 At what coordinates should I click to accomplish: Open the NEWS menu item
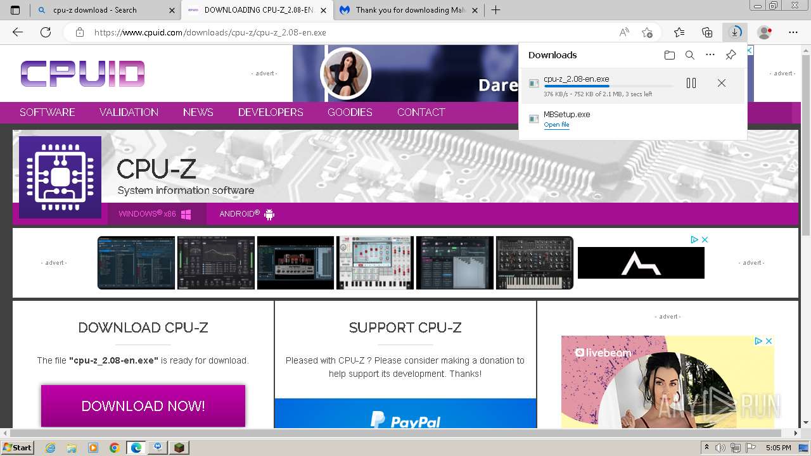tap(198, 112)
